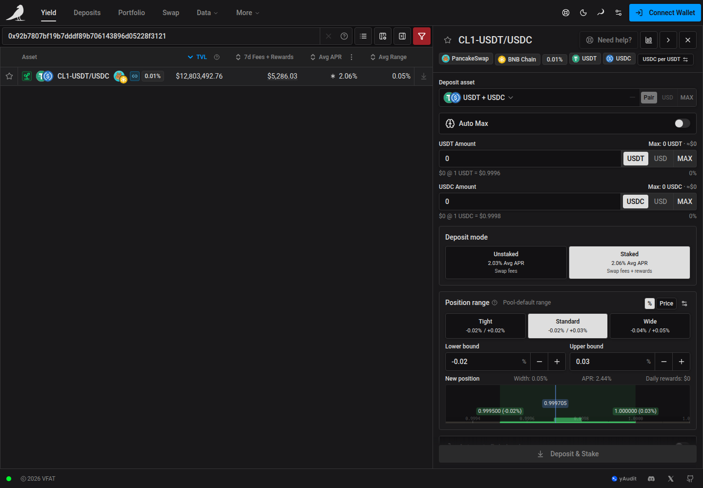Clear the search address field
The image size is (703, 488).
329,36
